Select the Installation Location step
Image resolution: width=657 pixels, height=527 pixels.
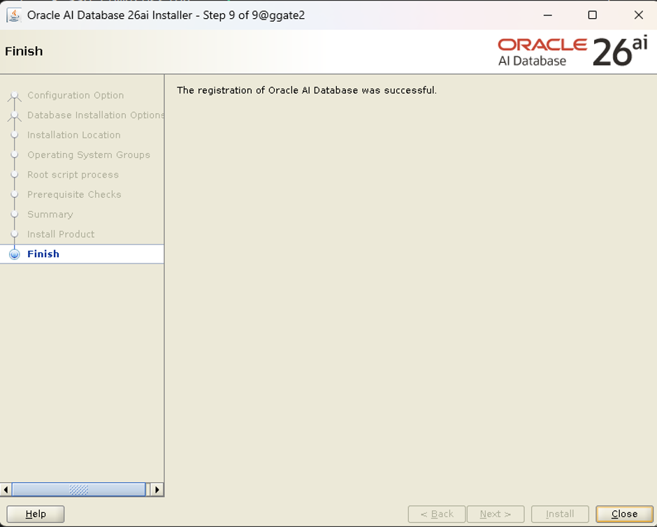point(74,135)
